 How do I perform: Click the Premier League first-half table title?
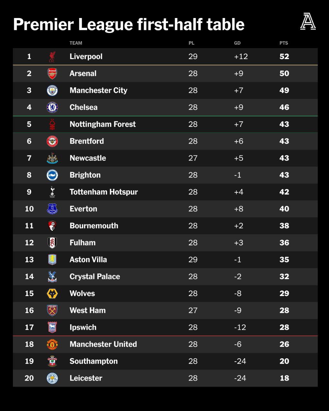[129, 24]
